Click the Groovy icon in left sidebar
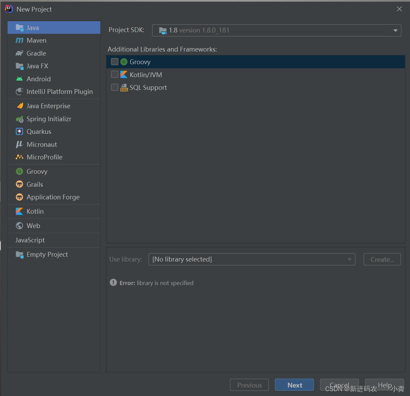This screenshot has height=396, width=410. [19, 171]
